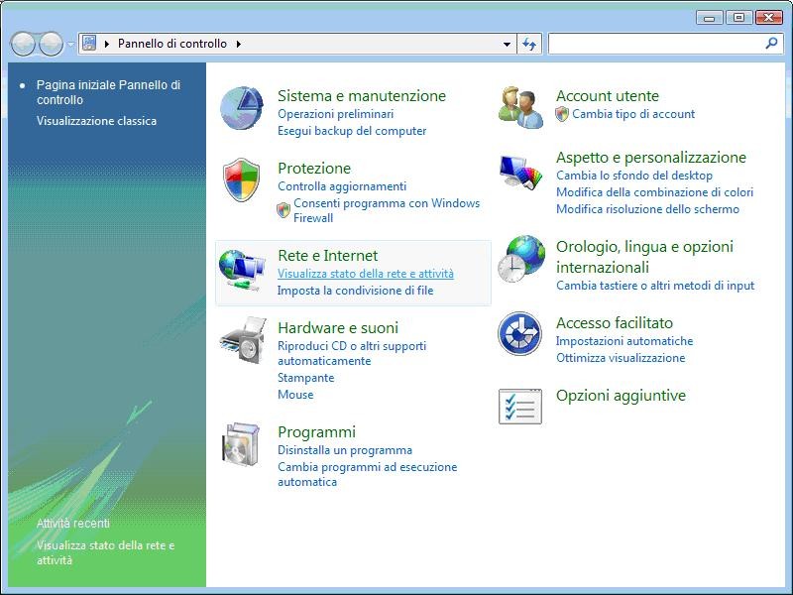Open Consenti programma con Windows Firewall
Image resolution: width=793 pixels, height=595 pixels.
pos(387,210)
